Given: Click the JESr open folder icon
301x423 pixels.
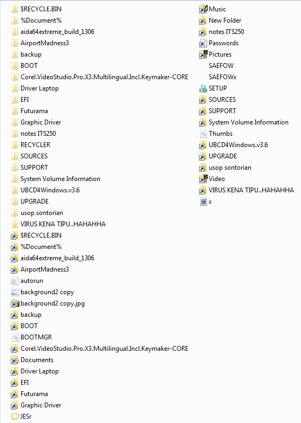Looking at the screenshot, I should pos(15,417).
